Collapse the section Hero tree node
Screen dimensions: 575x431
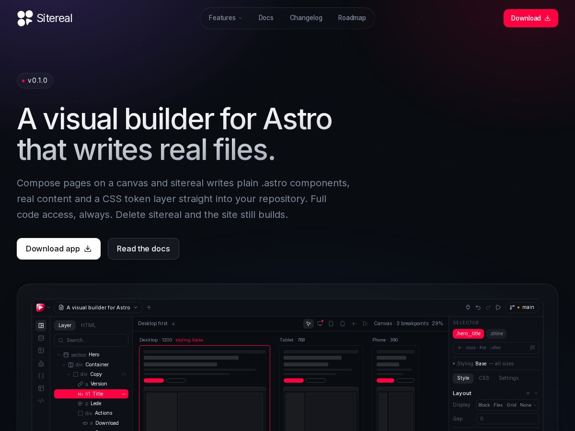59,355
